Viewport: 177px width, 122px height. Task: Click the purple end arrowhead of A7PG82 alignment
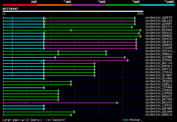coord(128,61)
